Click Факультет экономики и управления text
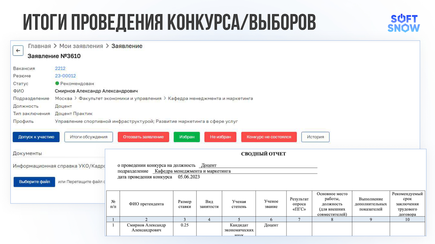Screen dimensions: 435x244 [120, 99]
